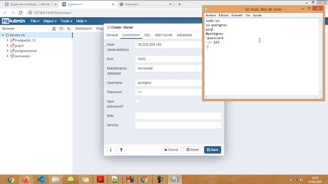This screenshot has height=184, width=328.
Task: Click the Password field
Action: coord(169,92)
